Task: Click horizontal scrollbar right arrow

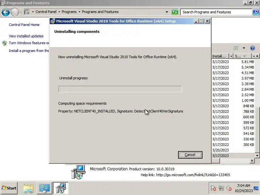Action: [252, 161]
